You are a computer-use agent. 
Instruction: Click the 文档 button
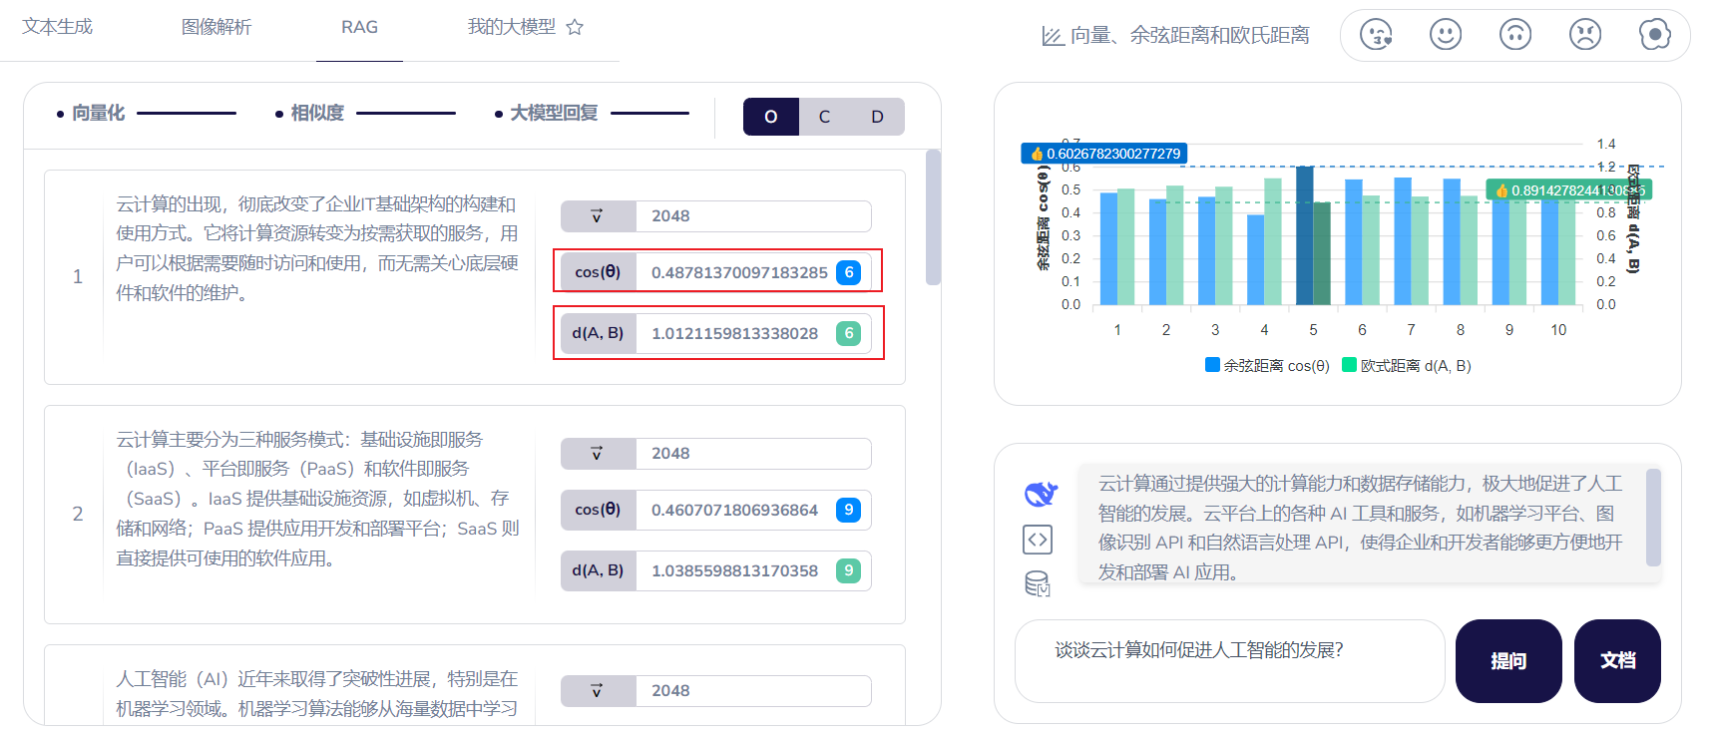1617,661
